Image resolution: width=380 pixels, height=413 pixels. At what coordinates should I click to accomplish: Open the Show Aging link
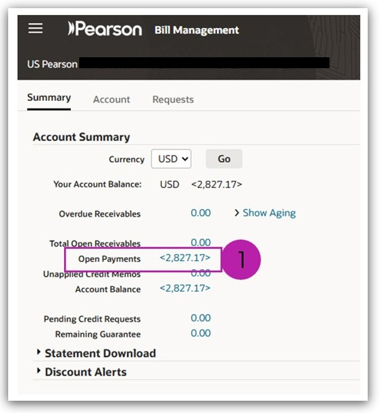(269, 213)
